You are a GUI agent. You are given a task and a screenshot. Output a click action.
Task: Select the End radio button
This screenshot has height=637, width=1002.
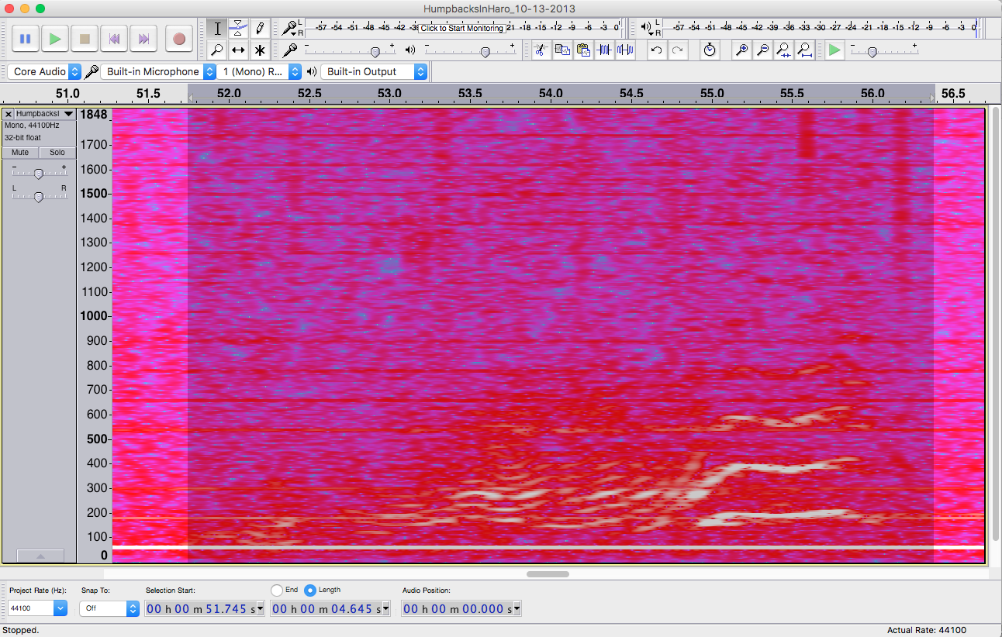(276, 590)
